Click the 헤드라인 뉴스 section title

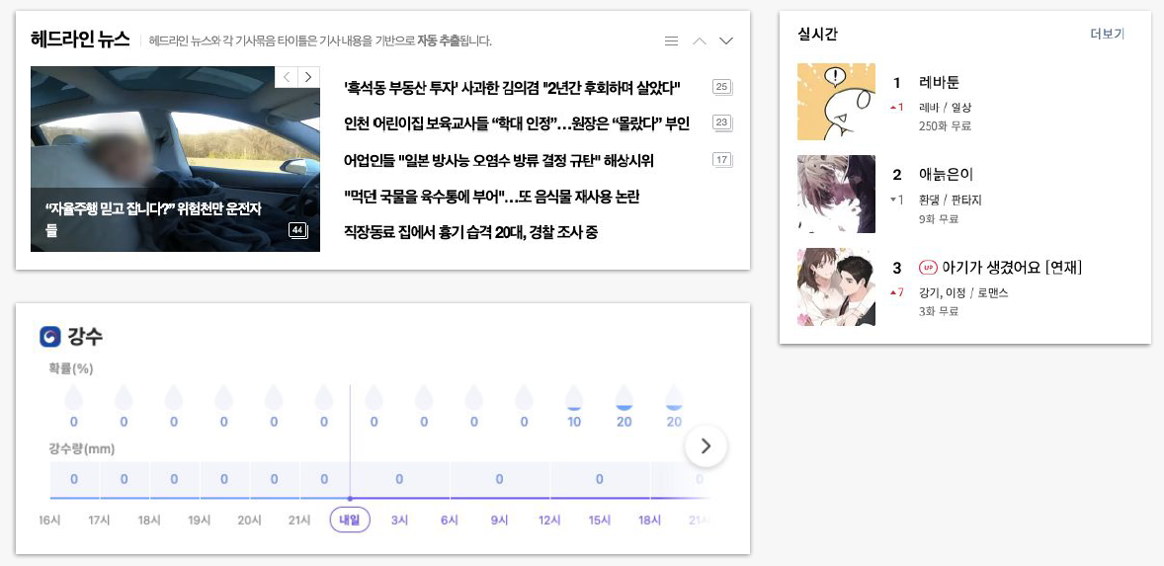(x=80, y=40)
